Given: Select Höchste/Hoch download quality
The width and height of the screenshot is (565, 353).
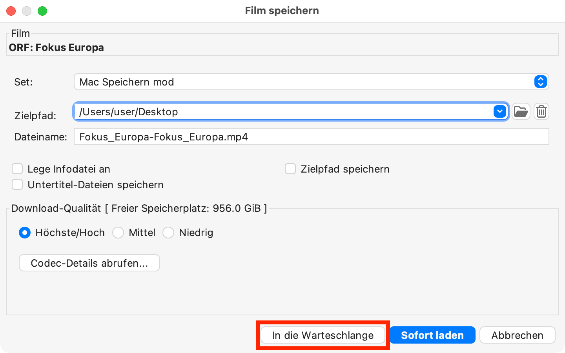Looking at the screenshot, I should tap(25, 233).
